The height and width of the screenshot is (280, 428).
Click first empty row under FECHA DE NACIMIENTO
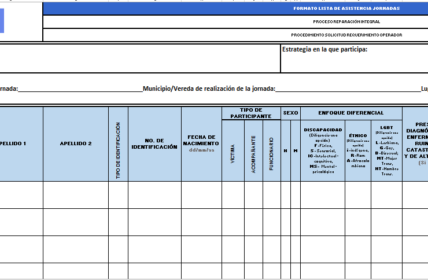coord(201,195)
